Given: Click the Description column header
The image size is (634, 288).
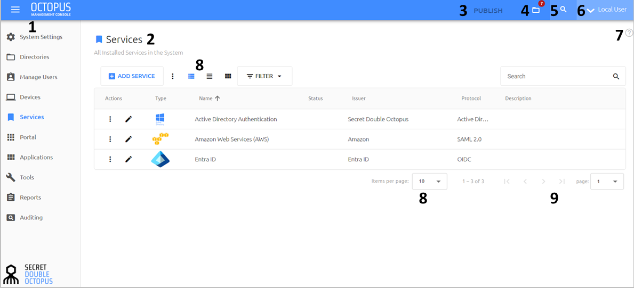Looking at the screenshot, I should 518,98.
